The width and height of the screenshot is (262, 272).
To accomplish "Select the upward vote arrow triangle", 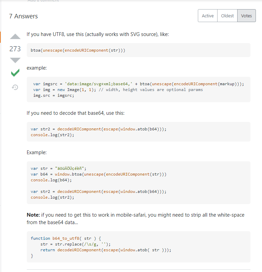I will coord(15,36).
